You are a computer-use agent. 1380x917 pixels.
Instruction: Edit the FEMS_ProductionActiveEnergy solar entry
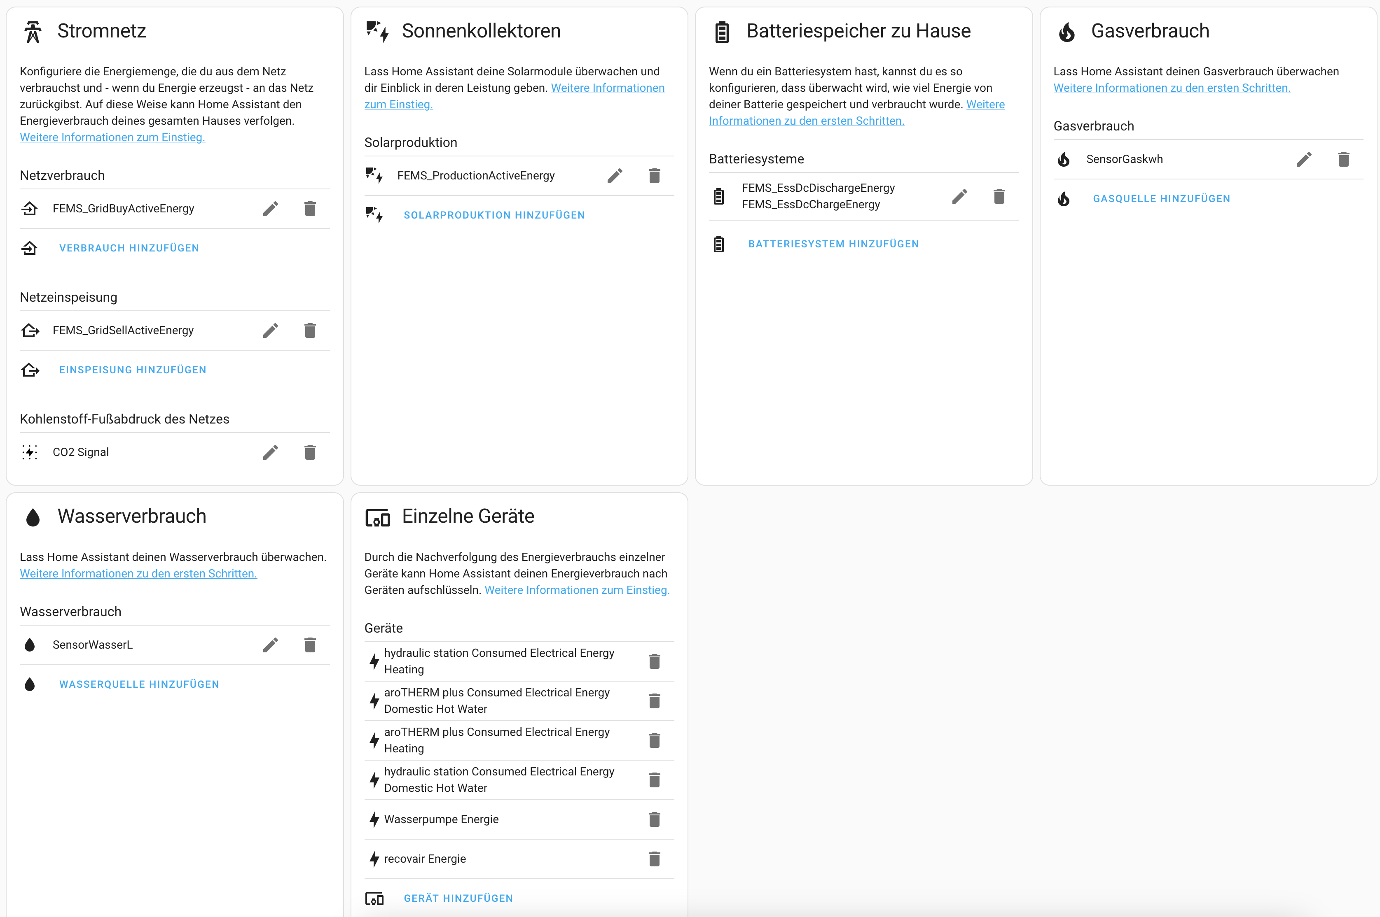[615, 175]
